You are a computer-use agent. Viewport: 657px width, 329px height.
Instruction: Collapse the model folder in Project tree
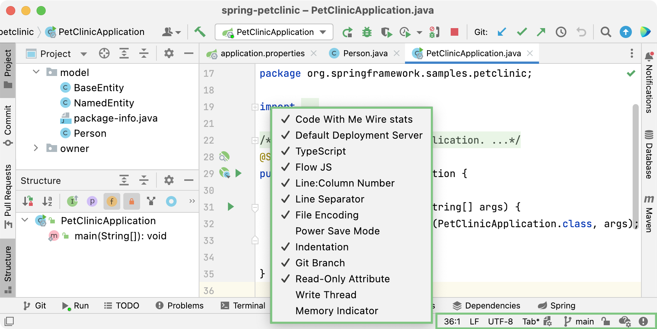click(x=36, y=72)
